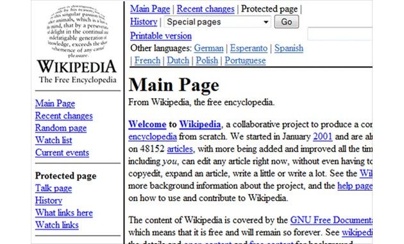Switch to Portuguese language version
The height and width of the screenshot is (244, 404).
(x=245, y=60)
